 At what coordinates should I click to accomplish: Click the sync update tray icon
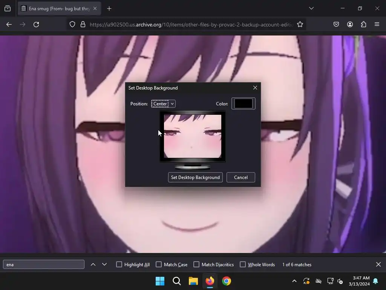tap(306, 281)
